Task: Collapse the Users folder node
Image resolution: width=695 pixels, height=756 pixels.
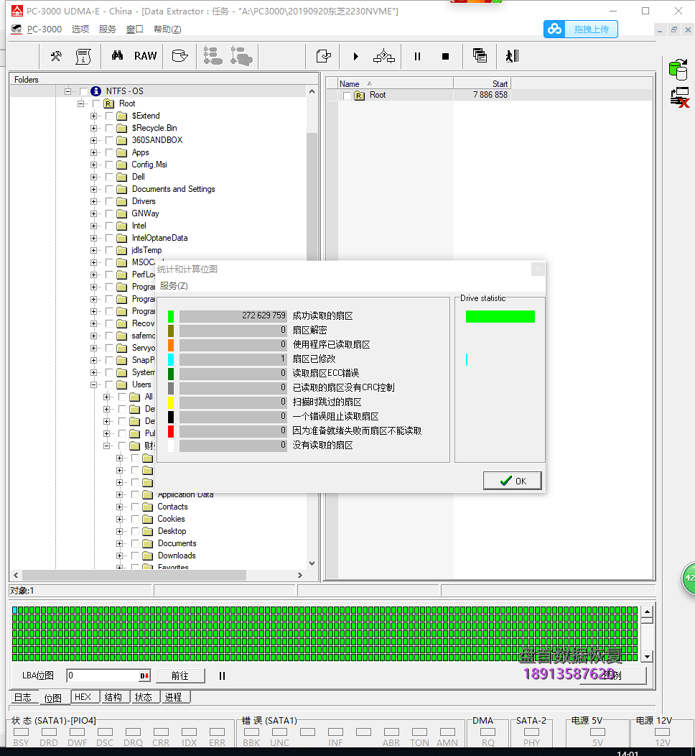Action: (x=93, y=384)
